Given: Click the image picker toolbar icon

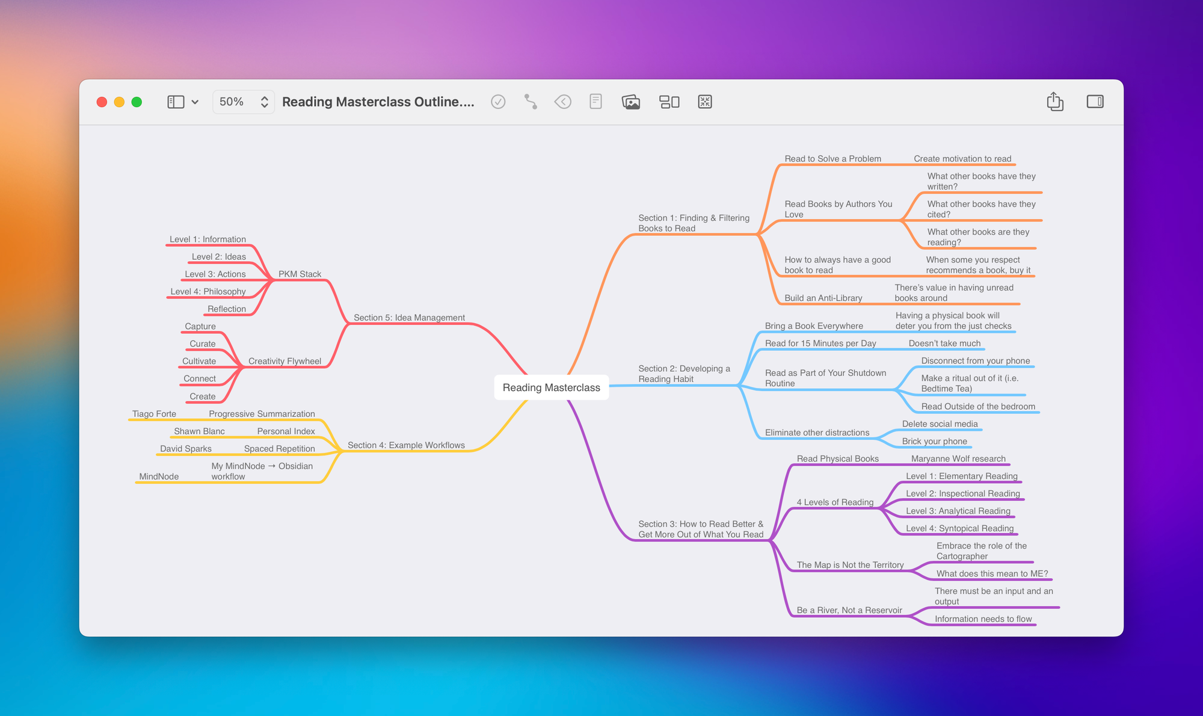Looking at the screenshot, I should pos(630,102).
